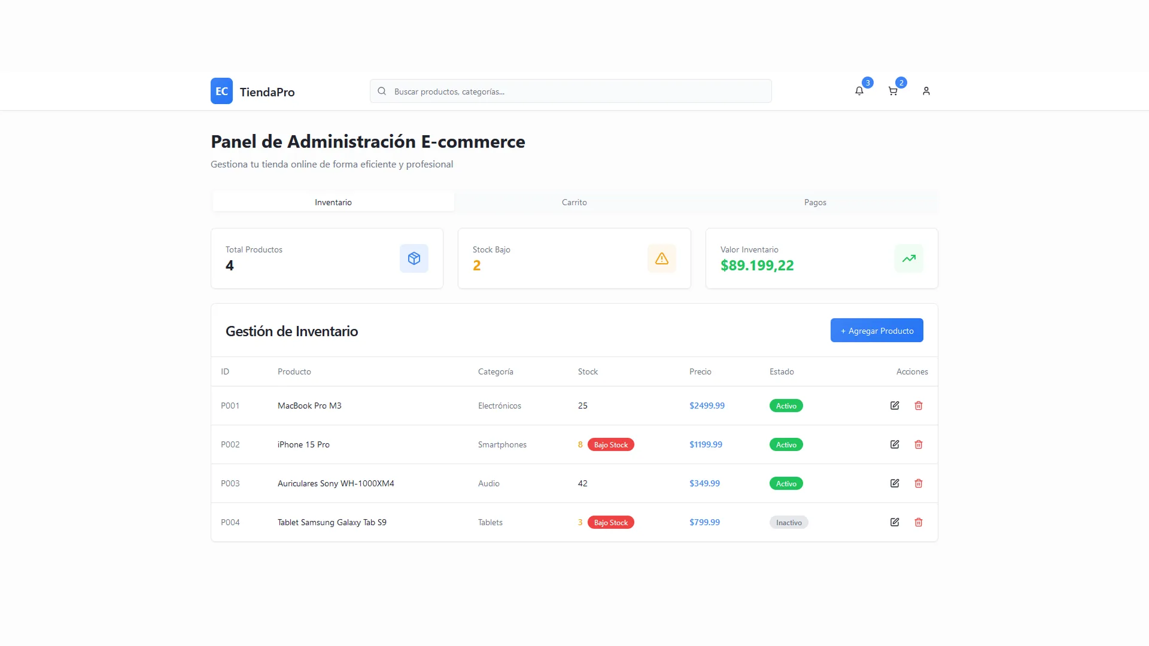Viewport: 1149px width, 646px height.
Task: Focus the Buscar productos search field
Action: coord(570,92)
